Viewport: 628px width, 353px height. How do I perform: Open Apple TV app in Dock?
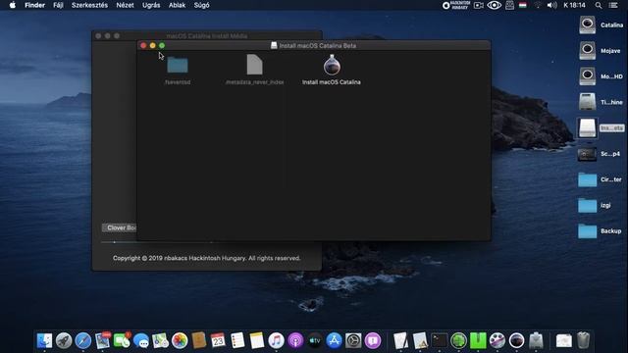click(315, 340)
